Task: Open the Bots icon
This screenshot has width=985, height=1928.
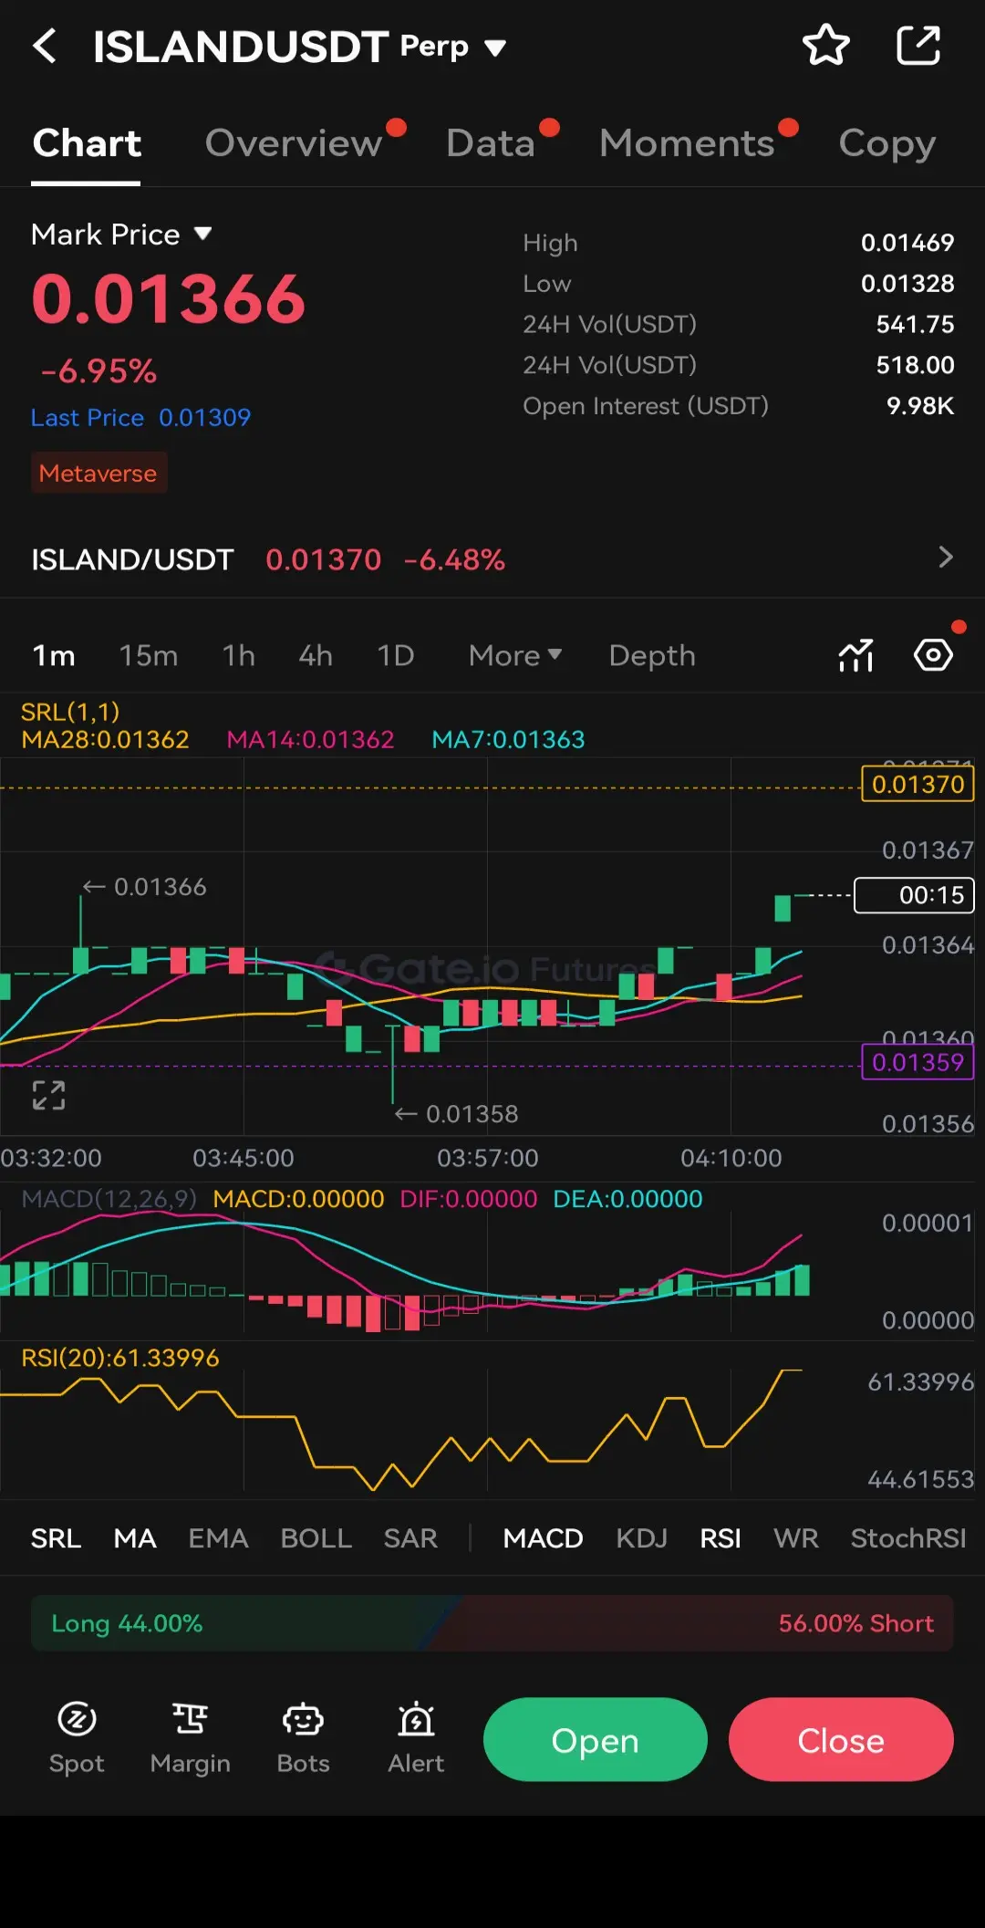Action: [x=303, y=1738]
